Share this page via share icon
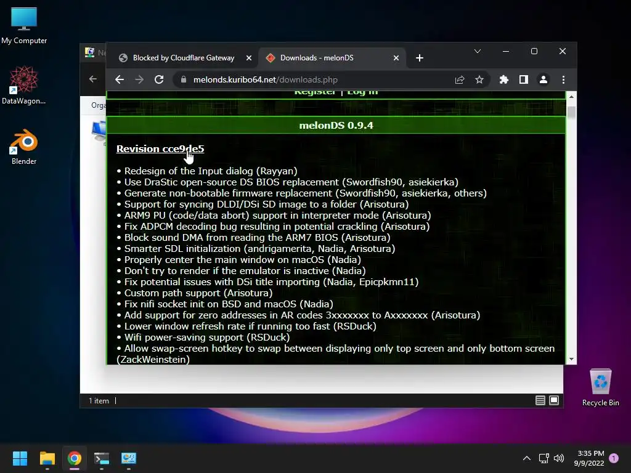Viewport: 631px width, 473px height. pyautogui.click(x=460, y=79)
